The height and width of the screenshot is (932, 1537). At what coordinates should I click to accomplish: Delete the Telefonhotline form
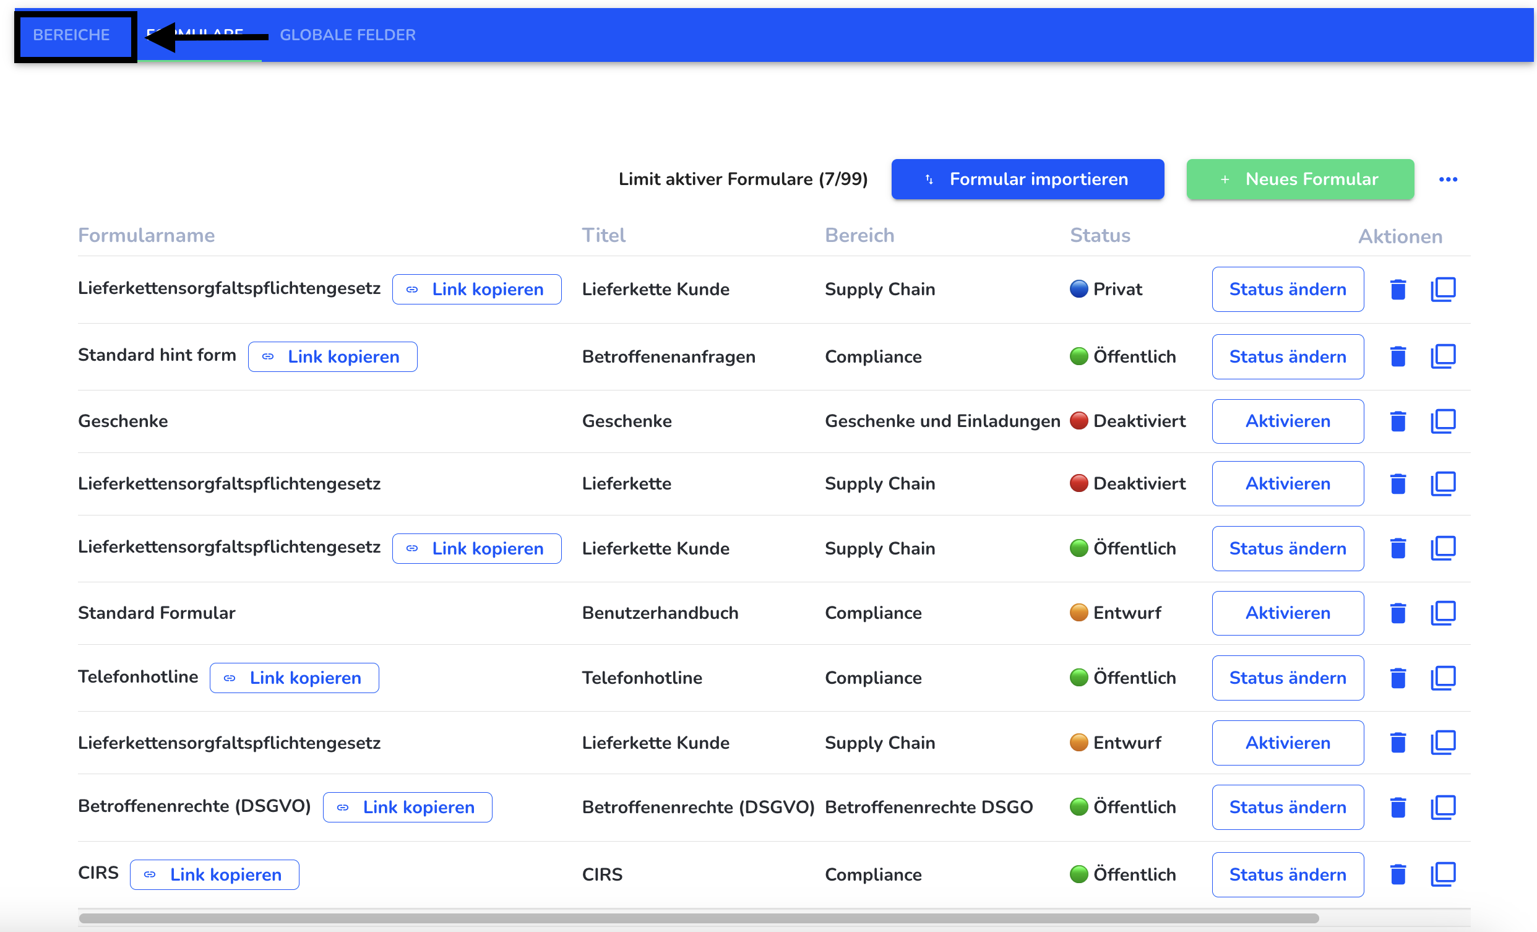tap(1398, 678)
